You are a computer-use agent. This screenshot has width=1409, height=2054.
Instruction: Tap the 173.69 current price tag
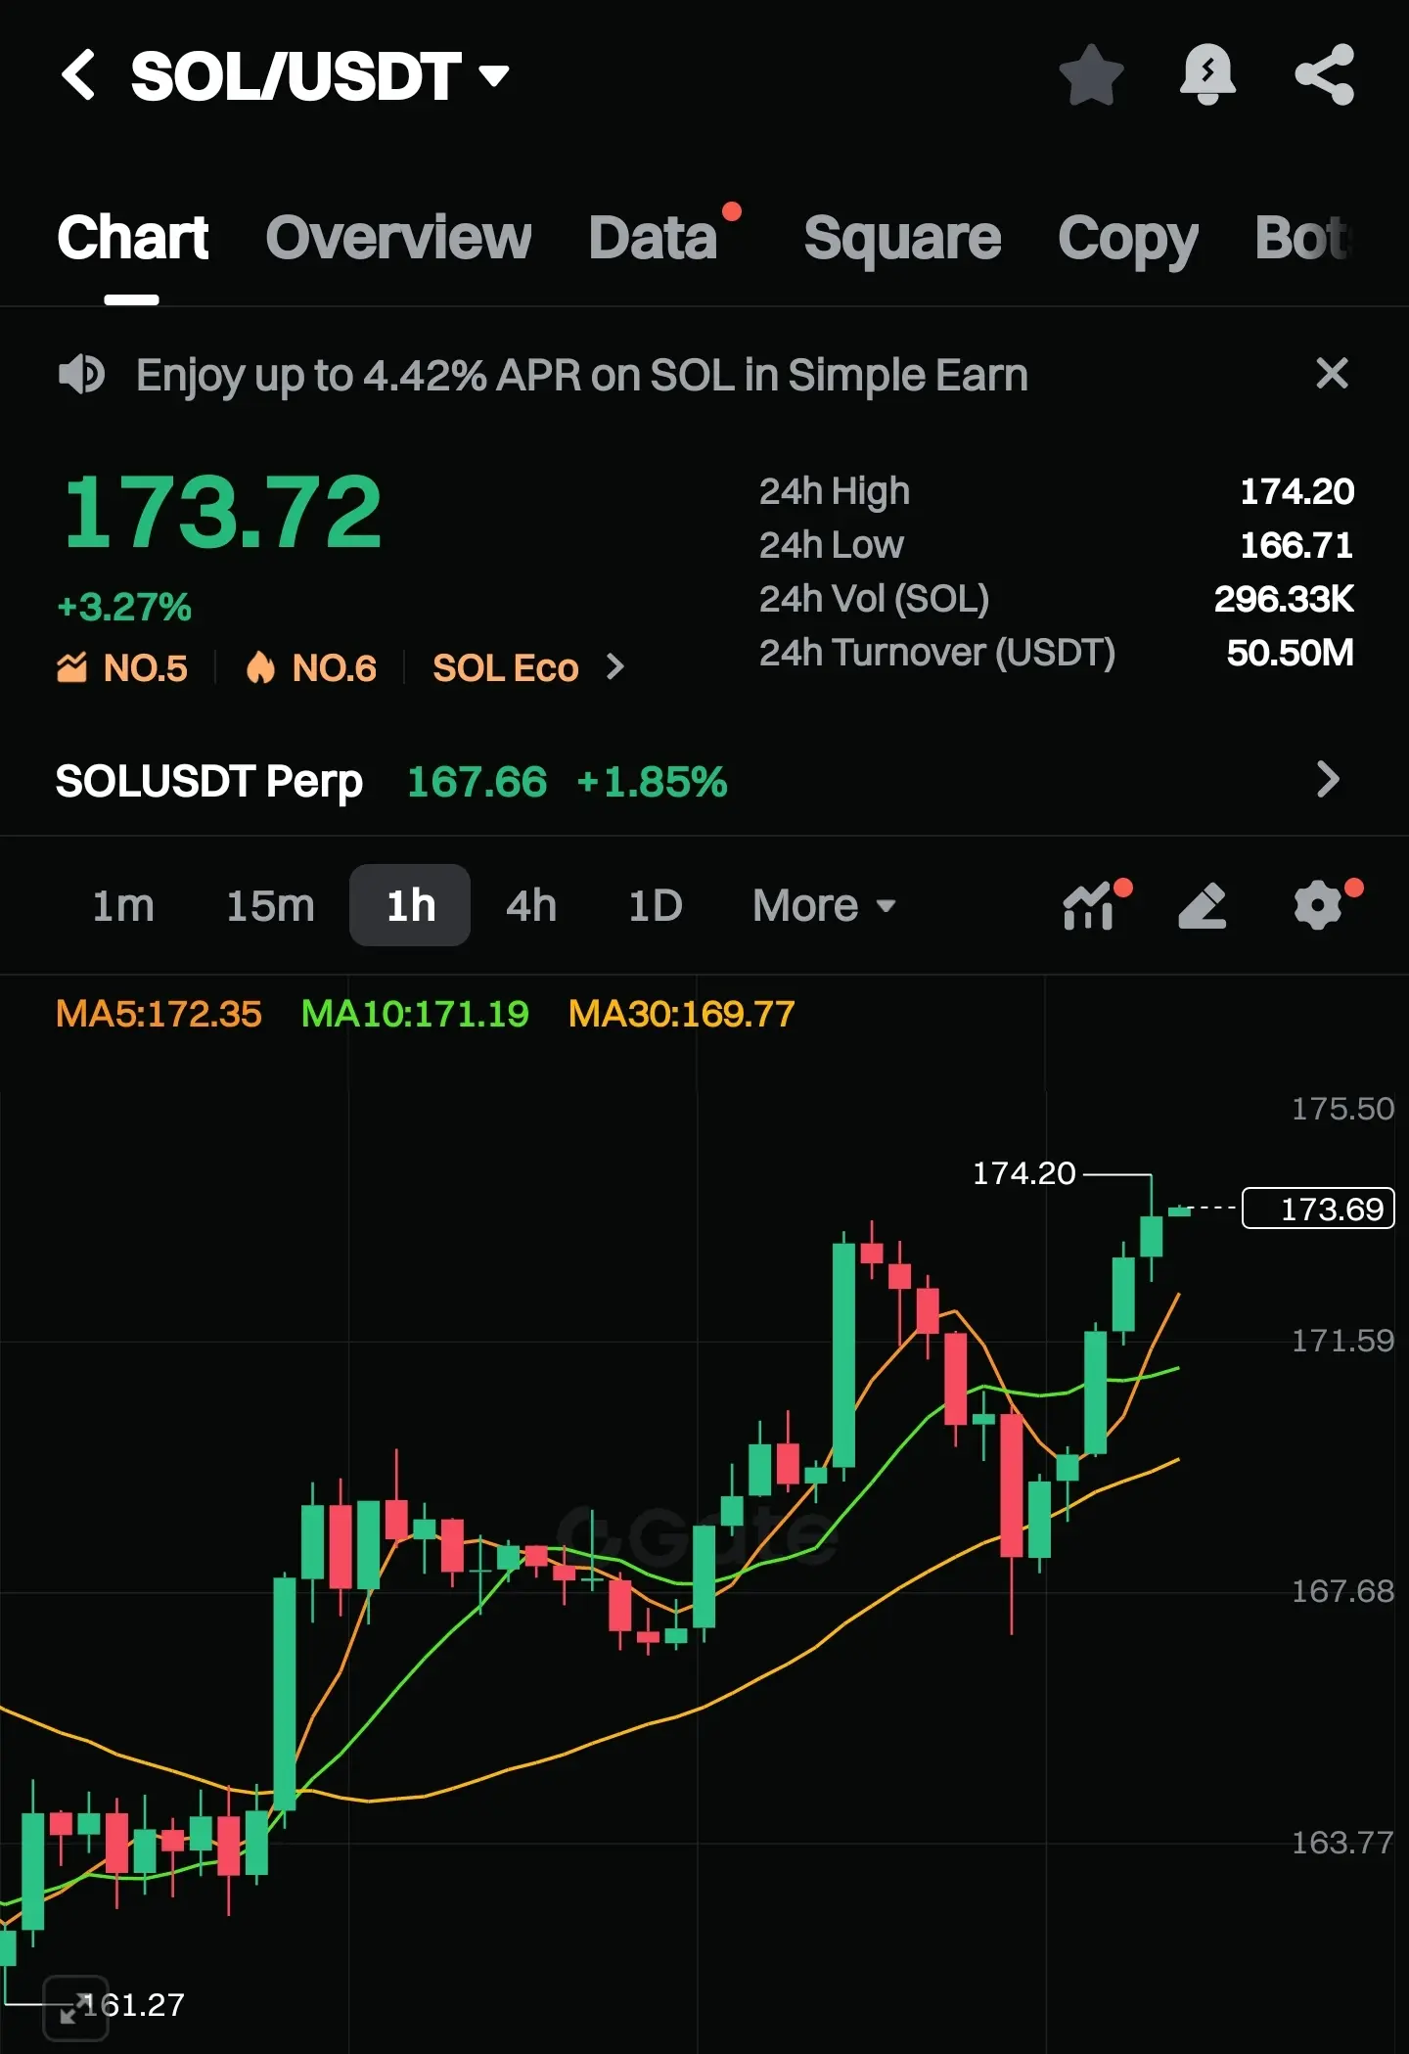click(1318, 1209)
